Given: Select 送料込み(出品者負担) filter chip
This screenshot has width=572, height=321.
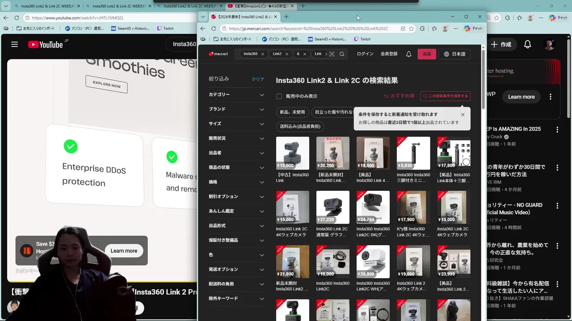Looking at the screenshot, I should (300, 127).
